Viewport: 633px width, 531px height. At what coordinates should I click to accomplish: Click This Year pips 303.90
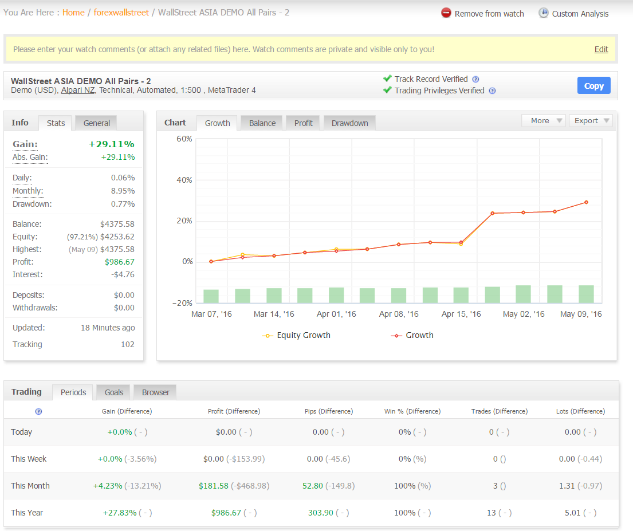[321, 513]
